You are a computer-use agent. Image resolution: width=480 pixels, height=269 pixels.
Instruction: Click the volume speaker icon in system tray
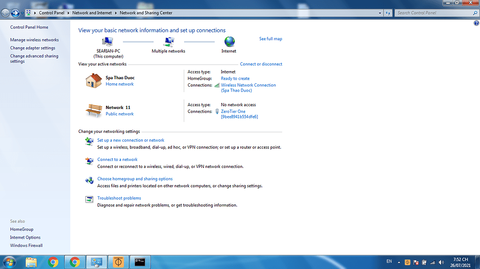(441, 262)
